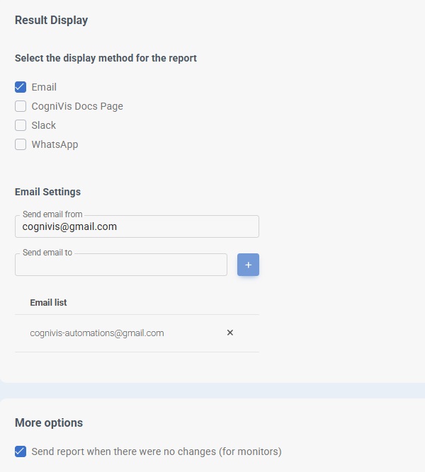
Task: Click the Result Display section heading
Action: point(51,20)
